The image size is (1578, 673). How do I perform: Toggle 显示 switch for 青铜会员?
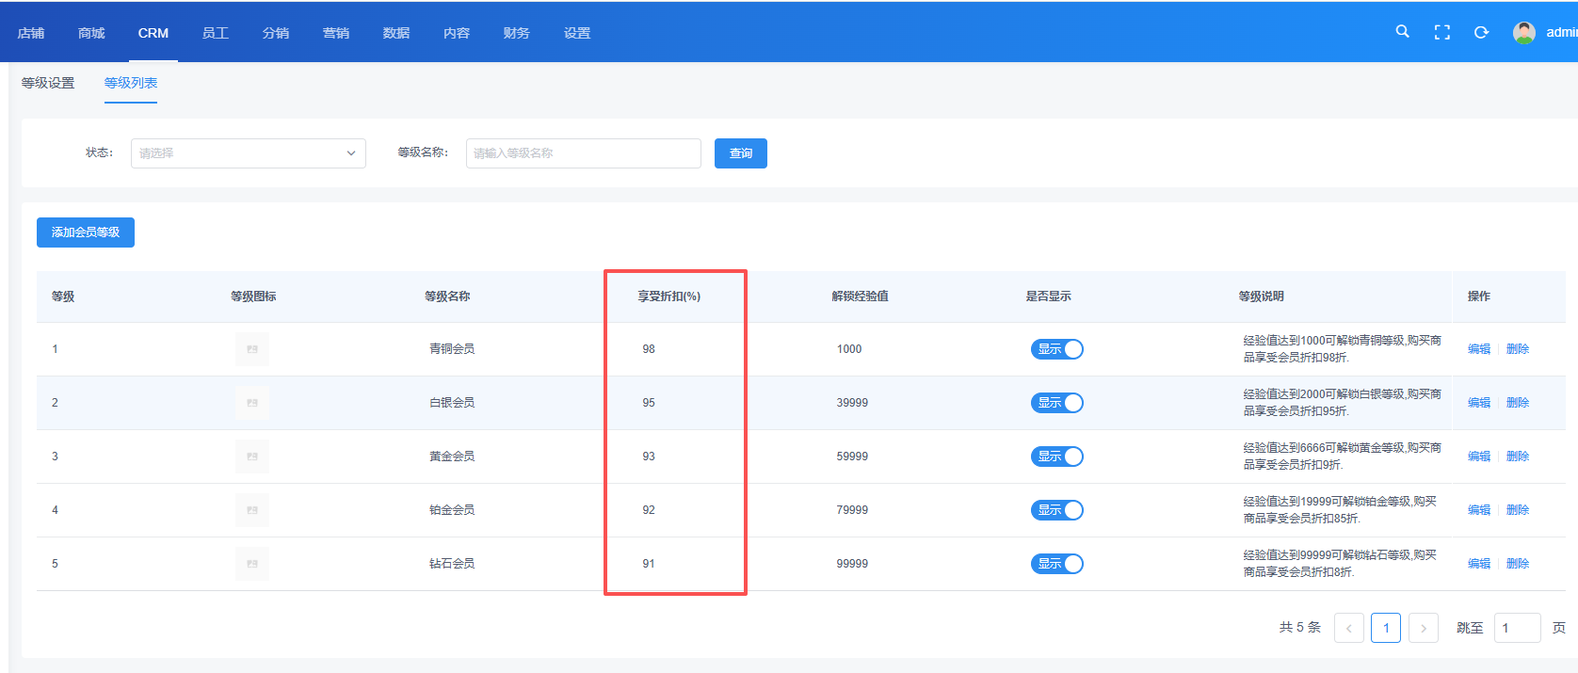tap(1056, 349)
